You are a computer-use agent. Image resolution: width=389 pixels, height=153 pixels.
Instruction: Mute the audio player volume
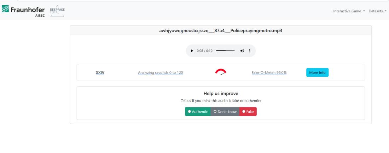click(242, 51)
